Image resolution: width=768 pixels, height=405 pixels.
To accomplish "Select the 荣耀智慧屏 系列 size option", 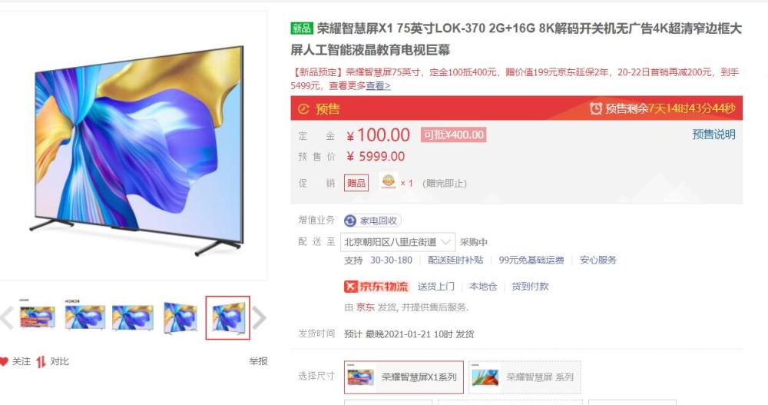I will click(x=525, y=377).
